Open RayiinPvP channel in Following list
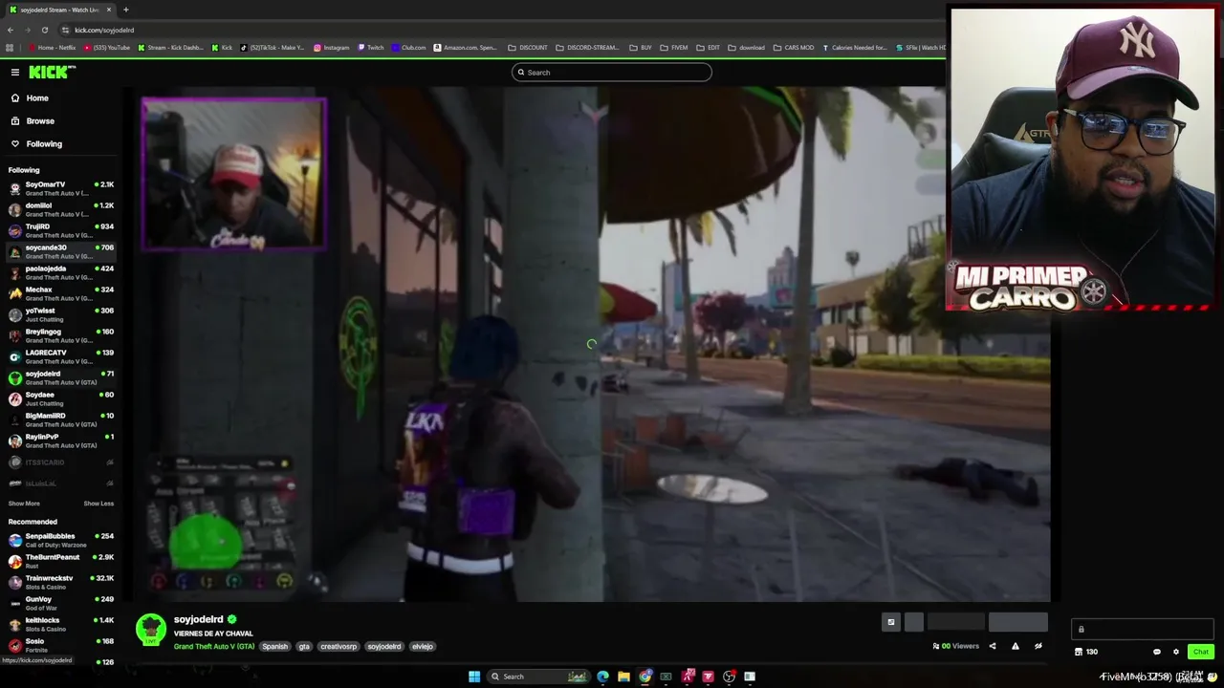 tap(61, 441)
